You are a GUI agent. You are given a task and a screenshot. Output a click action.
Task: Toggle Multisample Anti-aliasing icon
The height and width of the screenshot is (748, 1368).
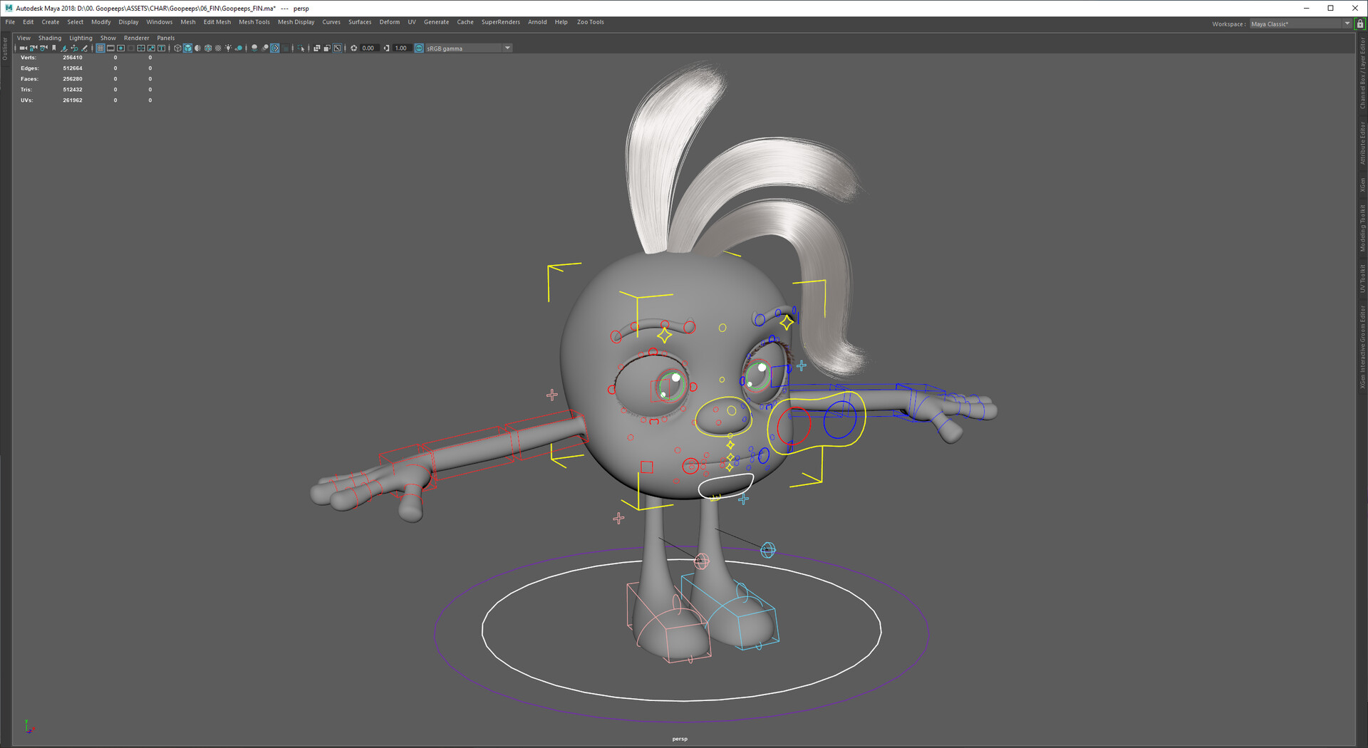[275, 48]
